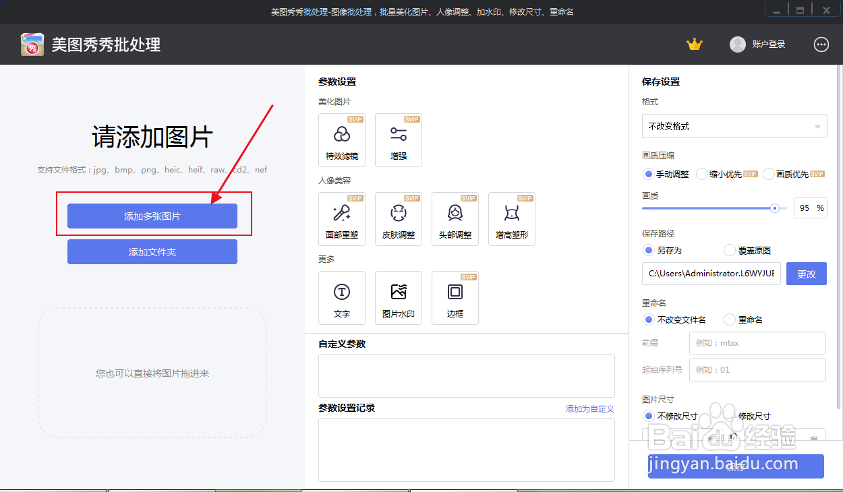
Task: Open the 图片水印 image watermark tool
Action: (x=399, y=298)
